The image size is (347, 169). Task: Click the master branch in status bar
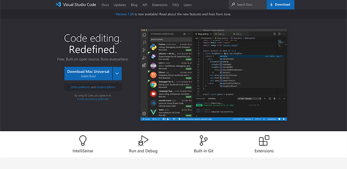146,119
